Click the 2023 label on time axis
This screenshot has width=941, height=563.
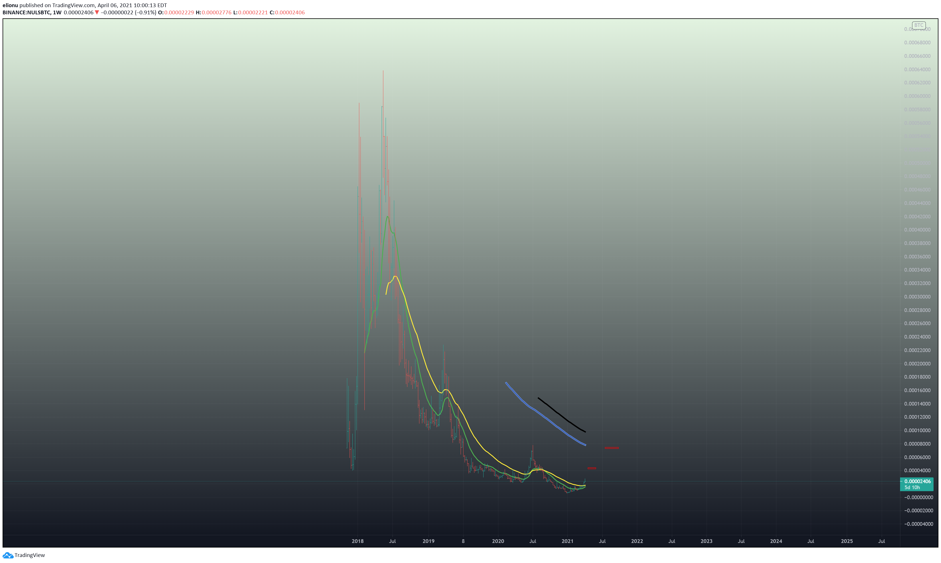[x=707, y=541]
